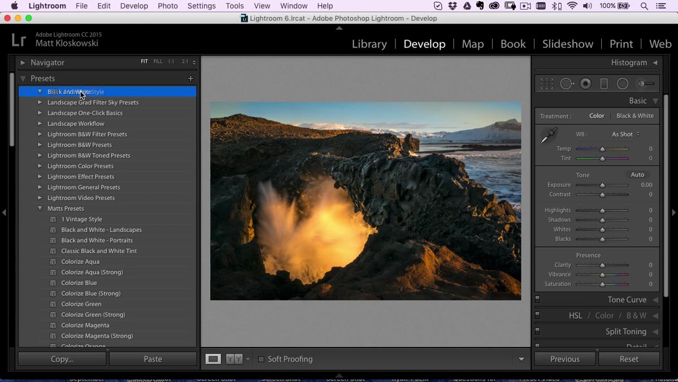Viewport: 678px width, 382px height.
Task: Open the Develop menu in menu bar
Action: 134,6
